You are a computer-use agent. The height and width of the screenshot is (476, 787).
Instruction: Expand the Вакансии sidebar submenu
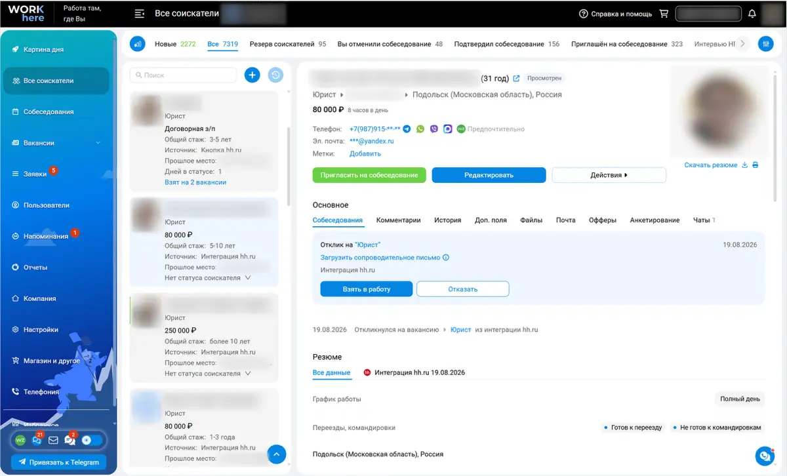[98, 143]
